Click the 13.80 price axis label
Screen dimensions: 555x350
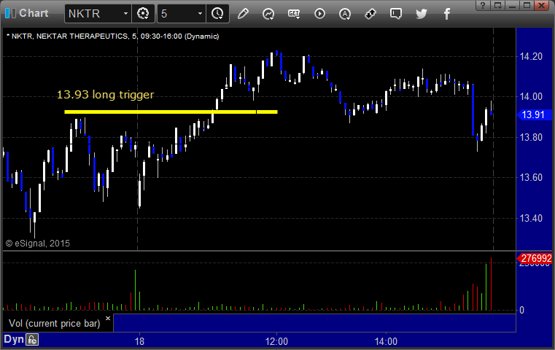click(531, 137)
